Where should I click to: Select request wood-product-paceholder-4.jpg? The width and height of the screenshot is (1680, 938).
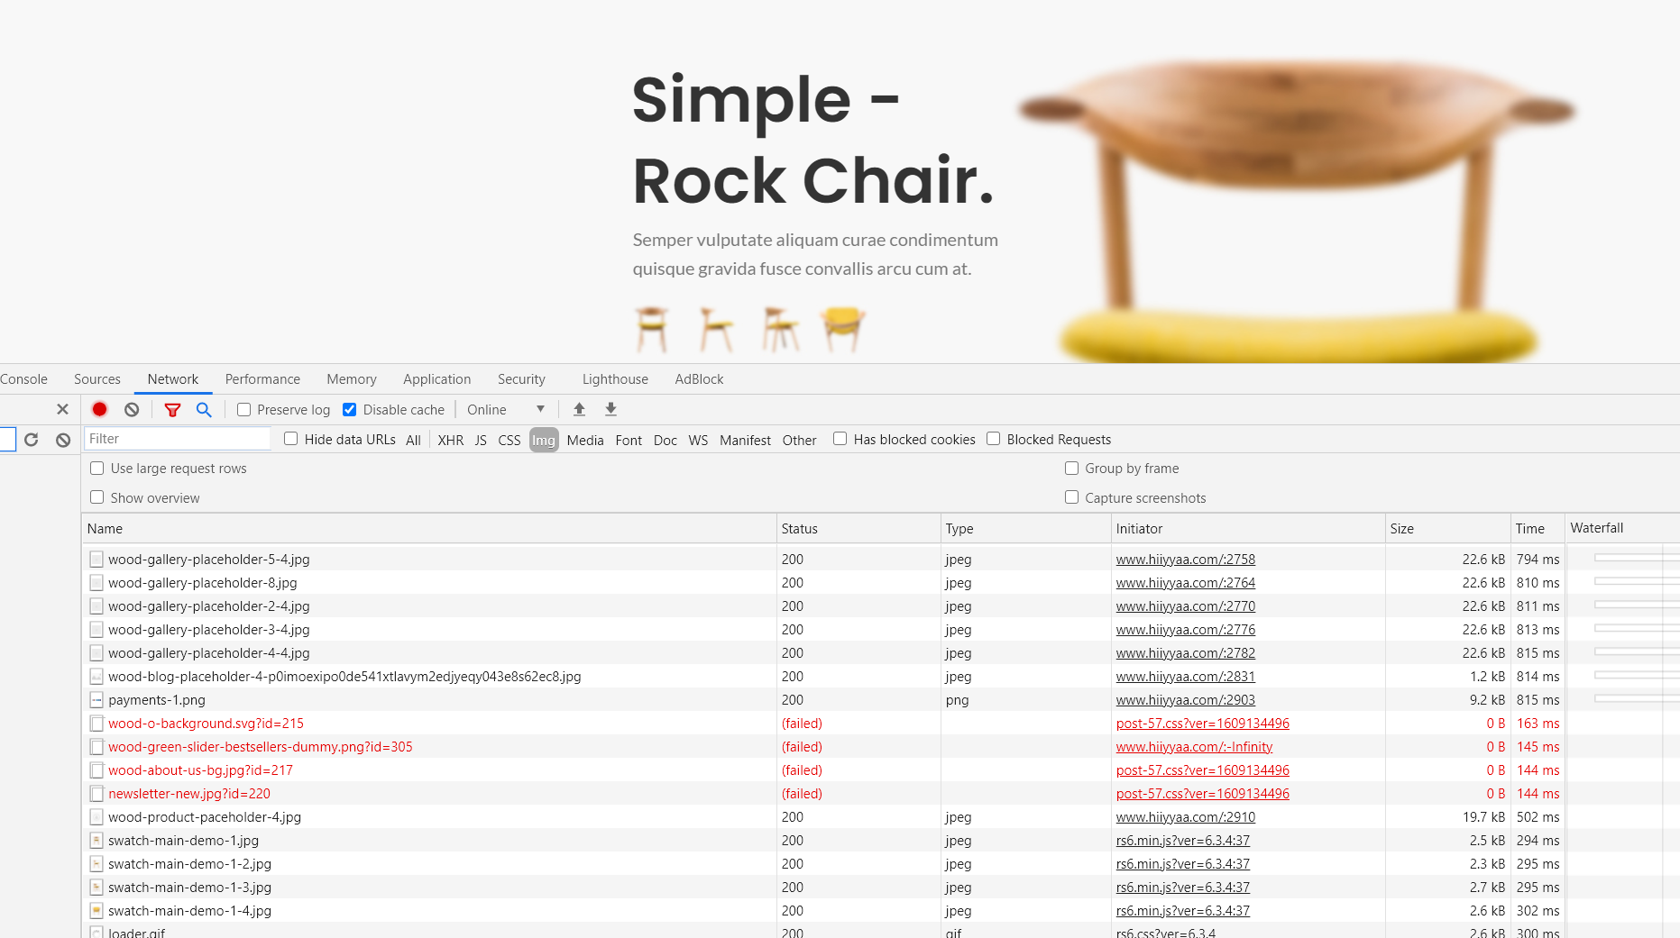tap(205, 817)
